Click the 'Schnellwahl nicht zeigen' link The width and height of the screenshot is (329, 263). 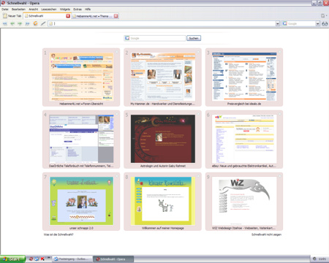[x=266, y=235]
